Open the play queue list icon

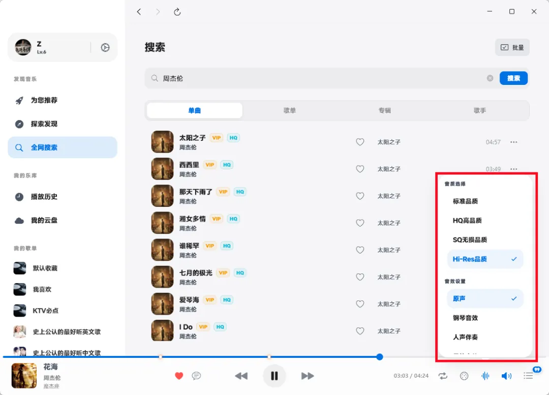coord(528,376)
